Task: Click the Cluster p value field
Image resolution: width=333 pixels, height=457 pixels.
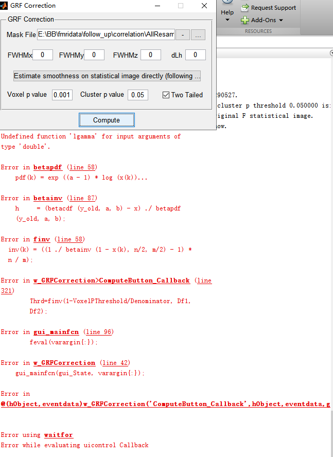Action: coord(138,95)
